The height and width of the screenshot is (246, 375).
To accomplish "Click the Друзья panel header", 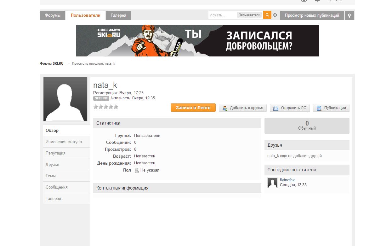I will click(307, 145).
